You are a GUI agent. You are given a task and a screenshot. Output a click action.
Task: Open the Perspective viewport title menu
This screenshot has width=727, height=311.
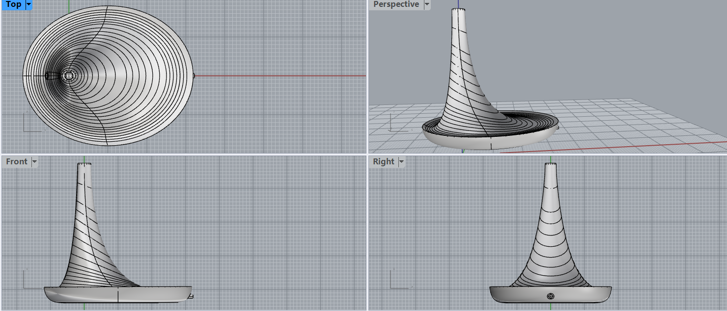427,4
